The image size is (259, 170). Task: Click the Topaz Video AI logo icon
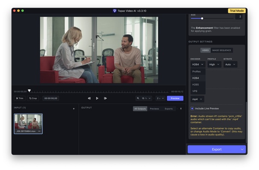115,11
